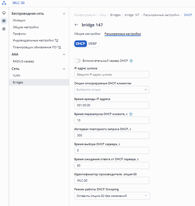Image resolution: width=195 pixels, height=206 pixels.
Task: Open the ignored DHCP client options dropdown
Action: coord(112,90)
